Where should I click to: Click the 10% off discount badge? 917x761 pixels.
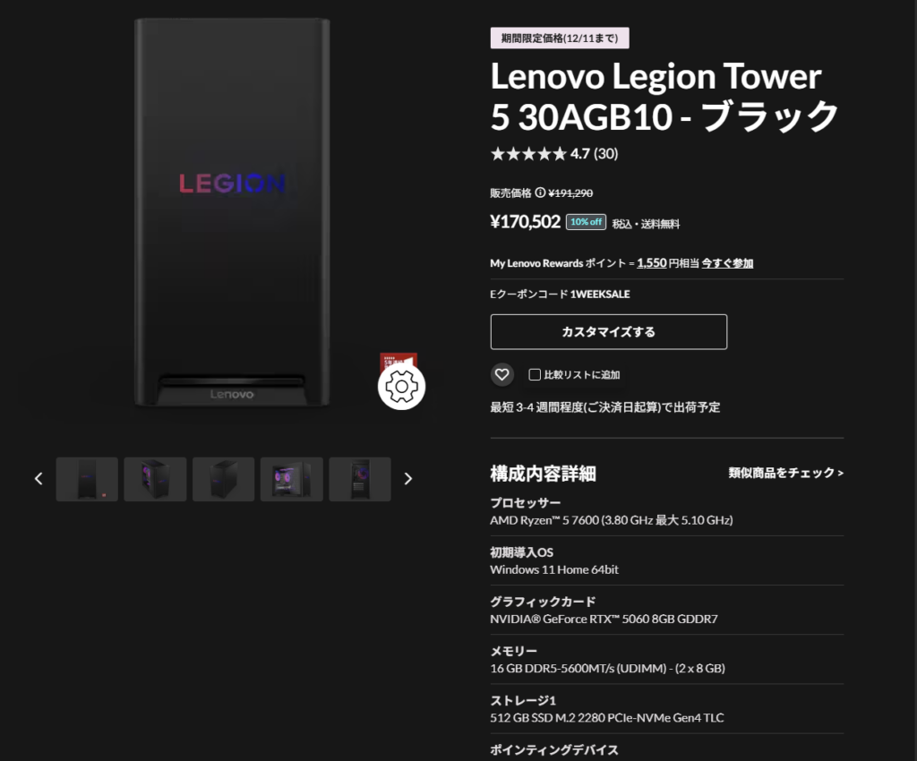tap(586, 222)
